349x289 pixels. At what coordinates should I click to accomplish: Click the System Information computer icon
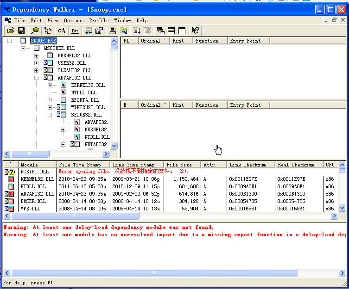pos(113,31)
